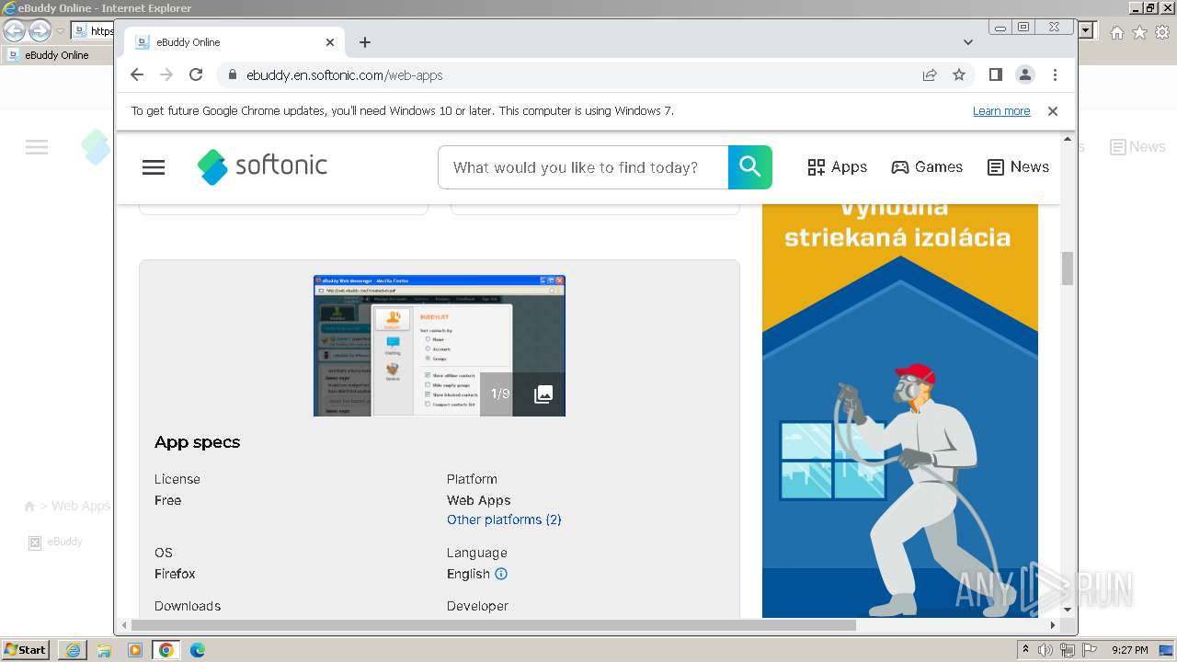Open the screenshot gallery icon

(543, 394)
